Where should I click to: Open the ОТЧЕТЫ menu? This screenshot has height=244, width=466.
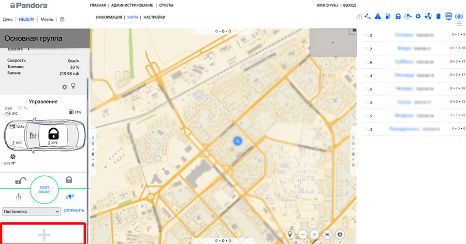click(x=166, y=5)
